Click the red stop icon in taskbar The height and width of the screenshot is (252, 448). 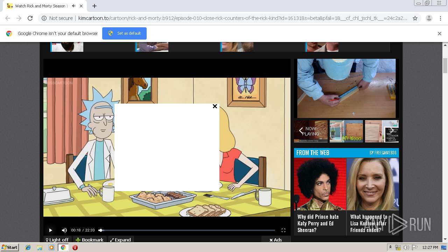pos(75,247)
